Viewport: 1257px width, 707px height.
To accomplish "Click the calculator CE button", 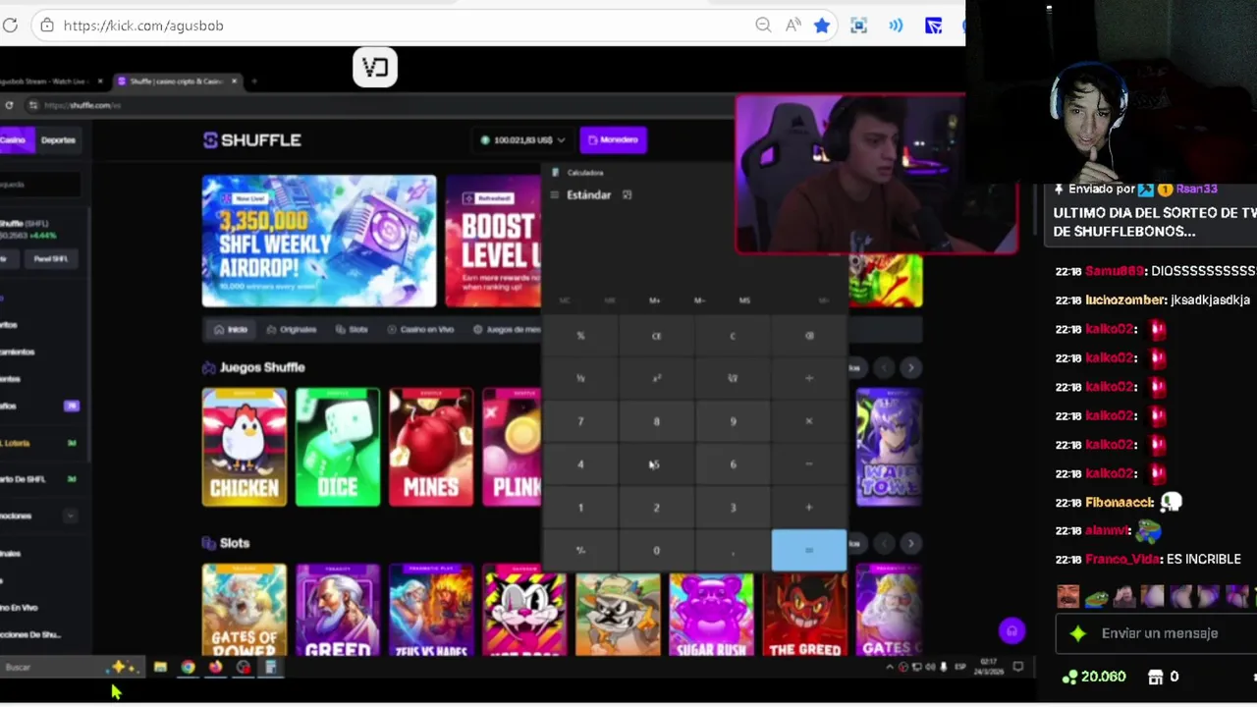I will coord(657,336).
